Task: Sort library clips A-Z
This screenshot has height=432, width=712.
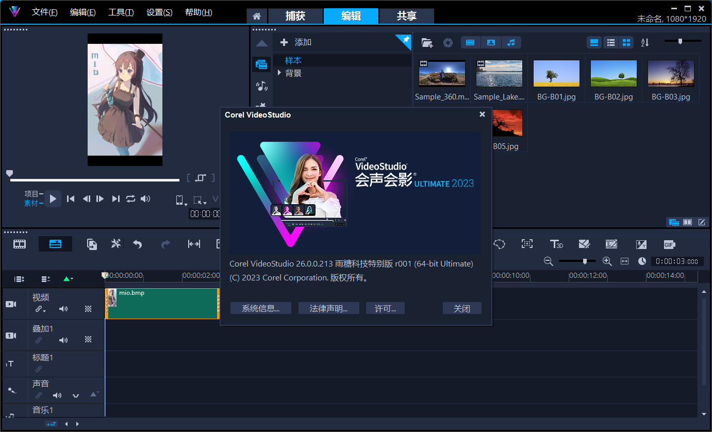Action: pyautogui.click(x=644, y=42)
